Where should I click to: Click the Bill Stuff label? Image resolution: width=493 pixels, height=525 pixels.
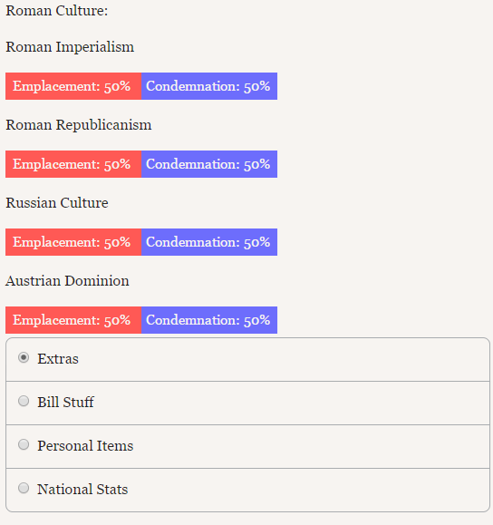coord(65,402)
